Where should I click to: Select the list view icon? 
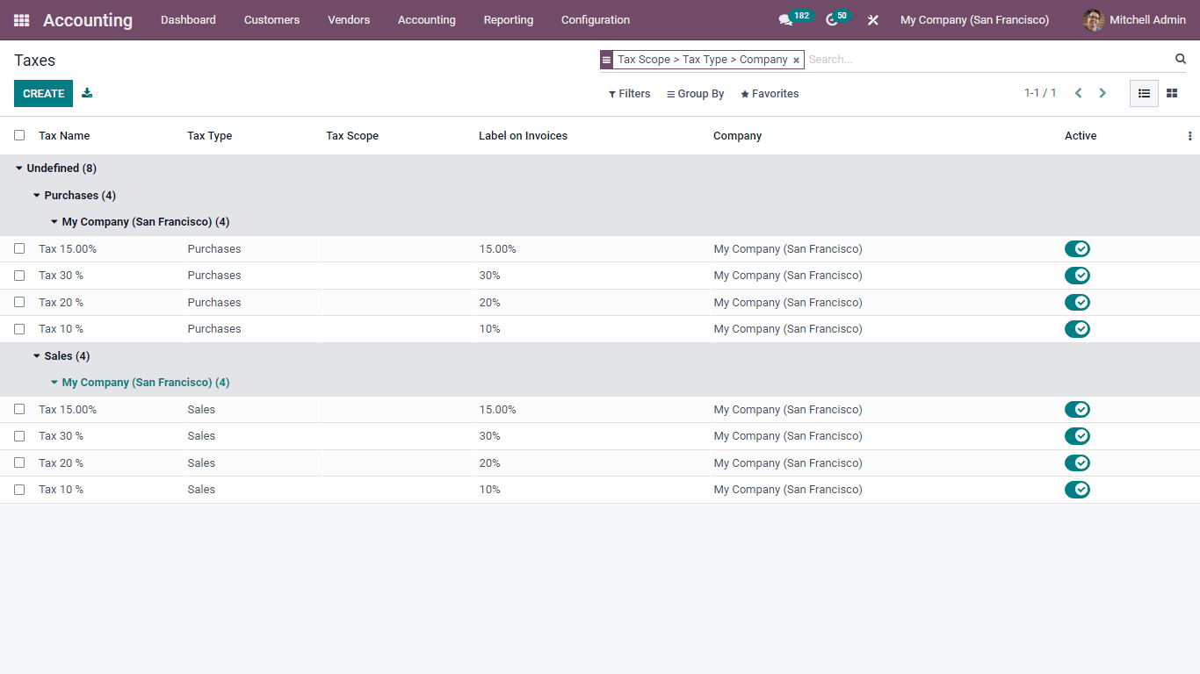pos(1144,93)
